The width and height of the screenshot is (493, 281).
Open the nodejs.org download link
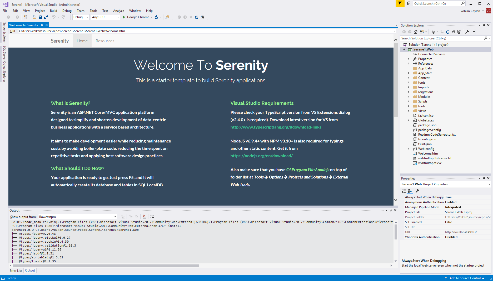tap(262, 156)
